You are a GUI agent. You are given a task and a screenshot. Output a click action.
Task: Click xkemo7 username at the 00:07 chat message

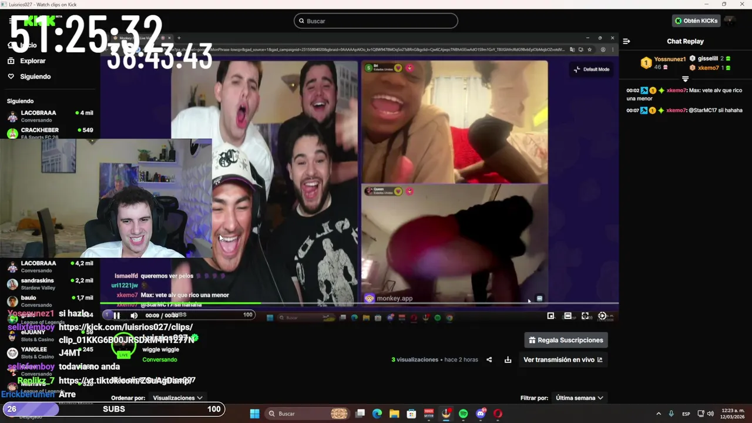click(x=676, y=110)
